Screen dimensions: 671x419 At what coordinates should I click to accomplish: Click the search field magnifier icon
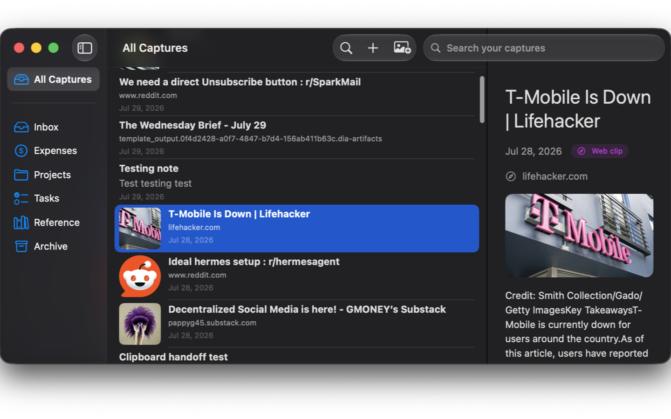point(436,48)
